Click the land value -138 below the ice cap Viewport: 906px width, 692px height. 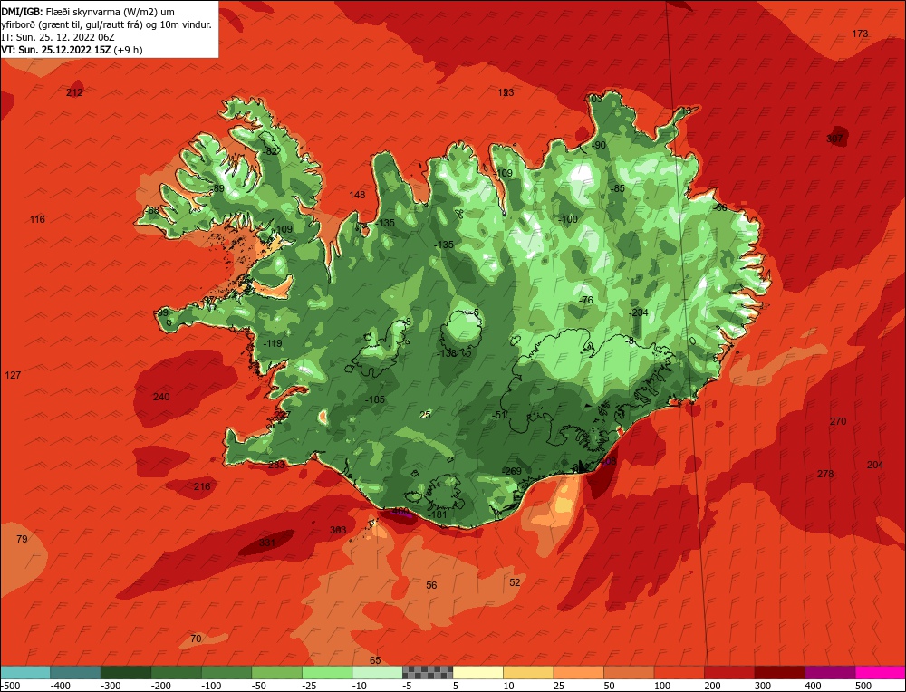447,353
